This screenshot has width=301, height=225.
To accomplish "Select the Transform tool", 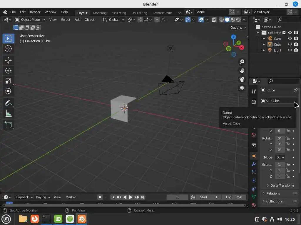I will pos(8,91).
